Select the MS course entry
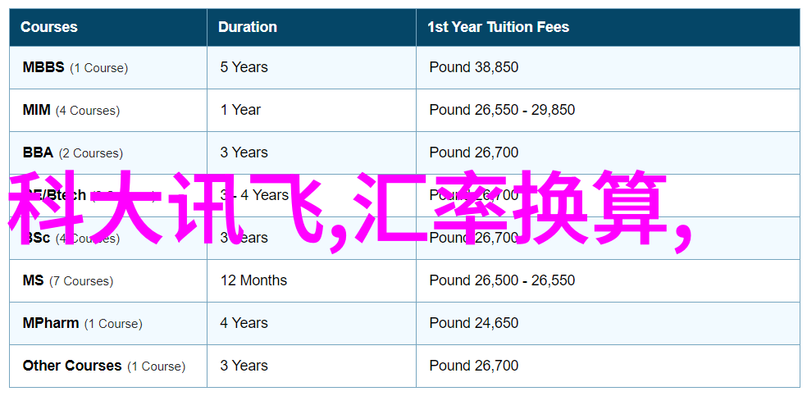The image size is (807, 396). click(x=34, y=280)
